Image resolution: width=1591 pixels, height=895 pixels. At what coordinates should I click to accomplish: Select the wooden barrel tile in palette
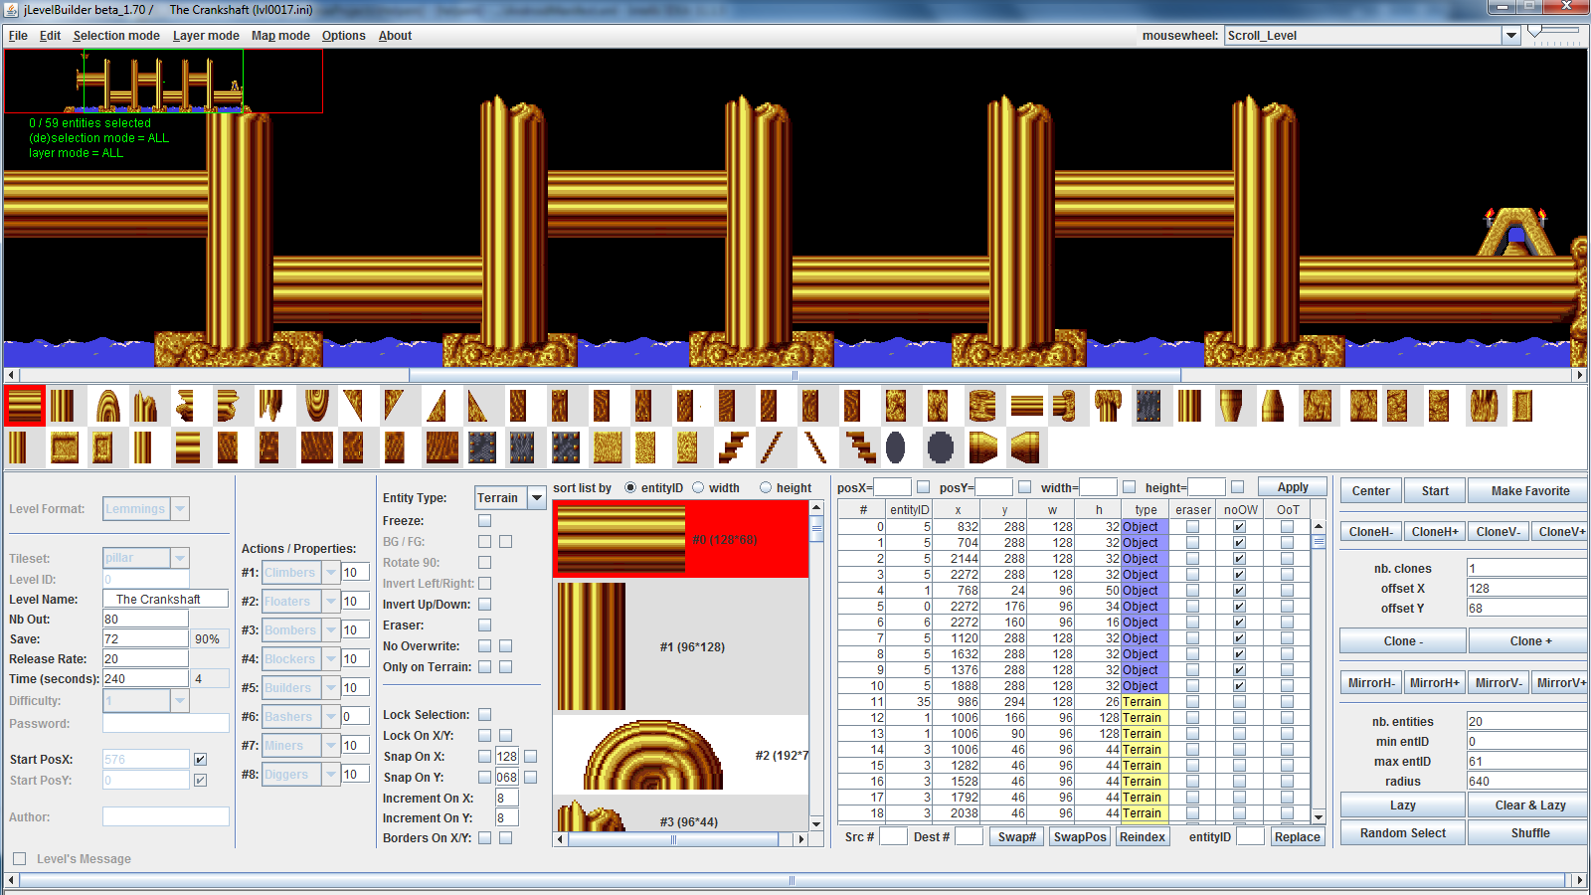(982, 406)
